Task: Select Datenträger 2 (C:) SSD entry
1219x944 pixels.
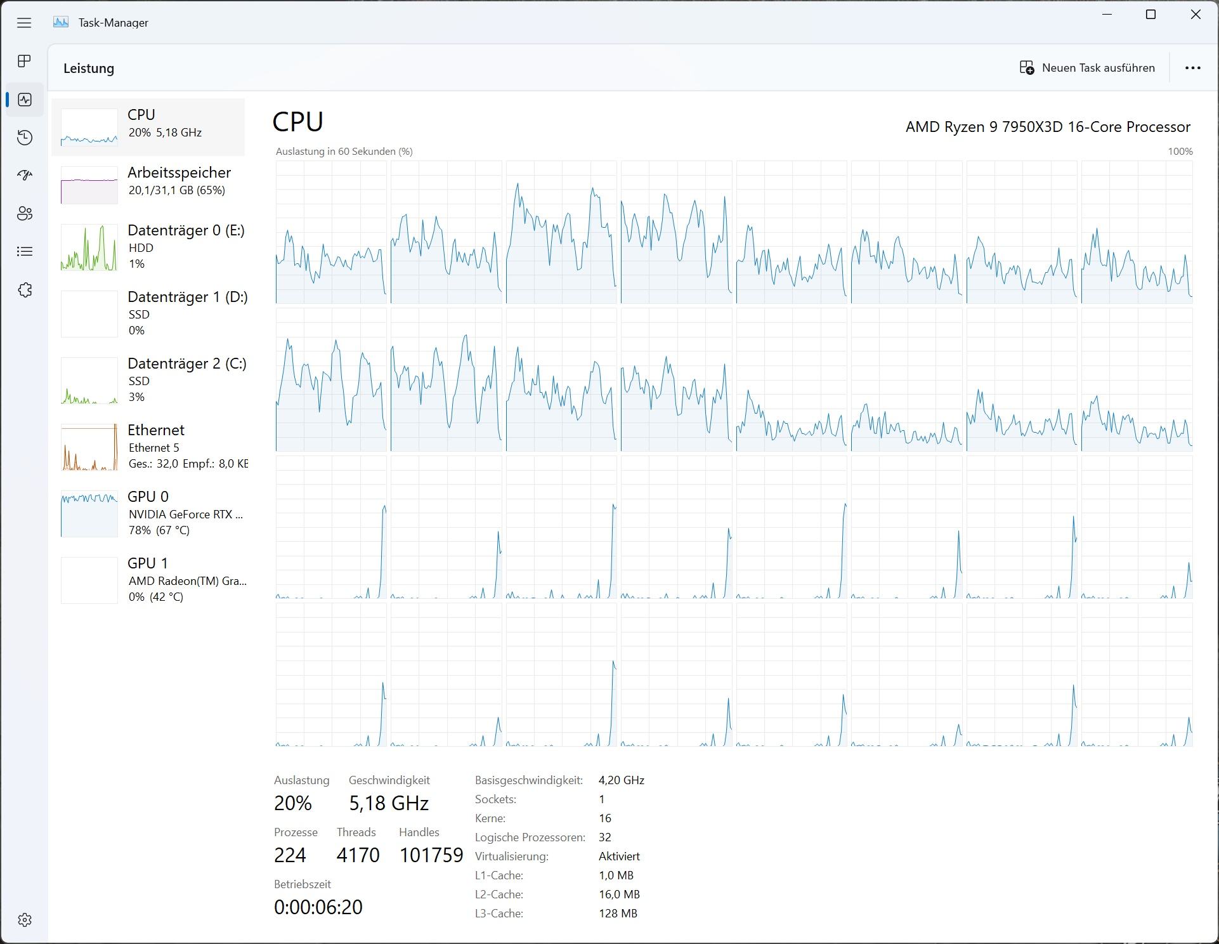Action: [152, 379]
